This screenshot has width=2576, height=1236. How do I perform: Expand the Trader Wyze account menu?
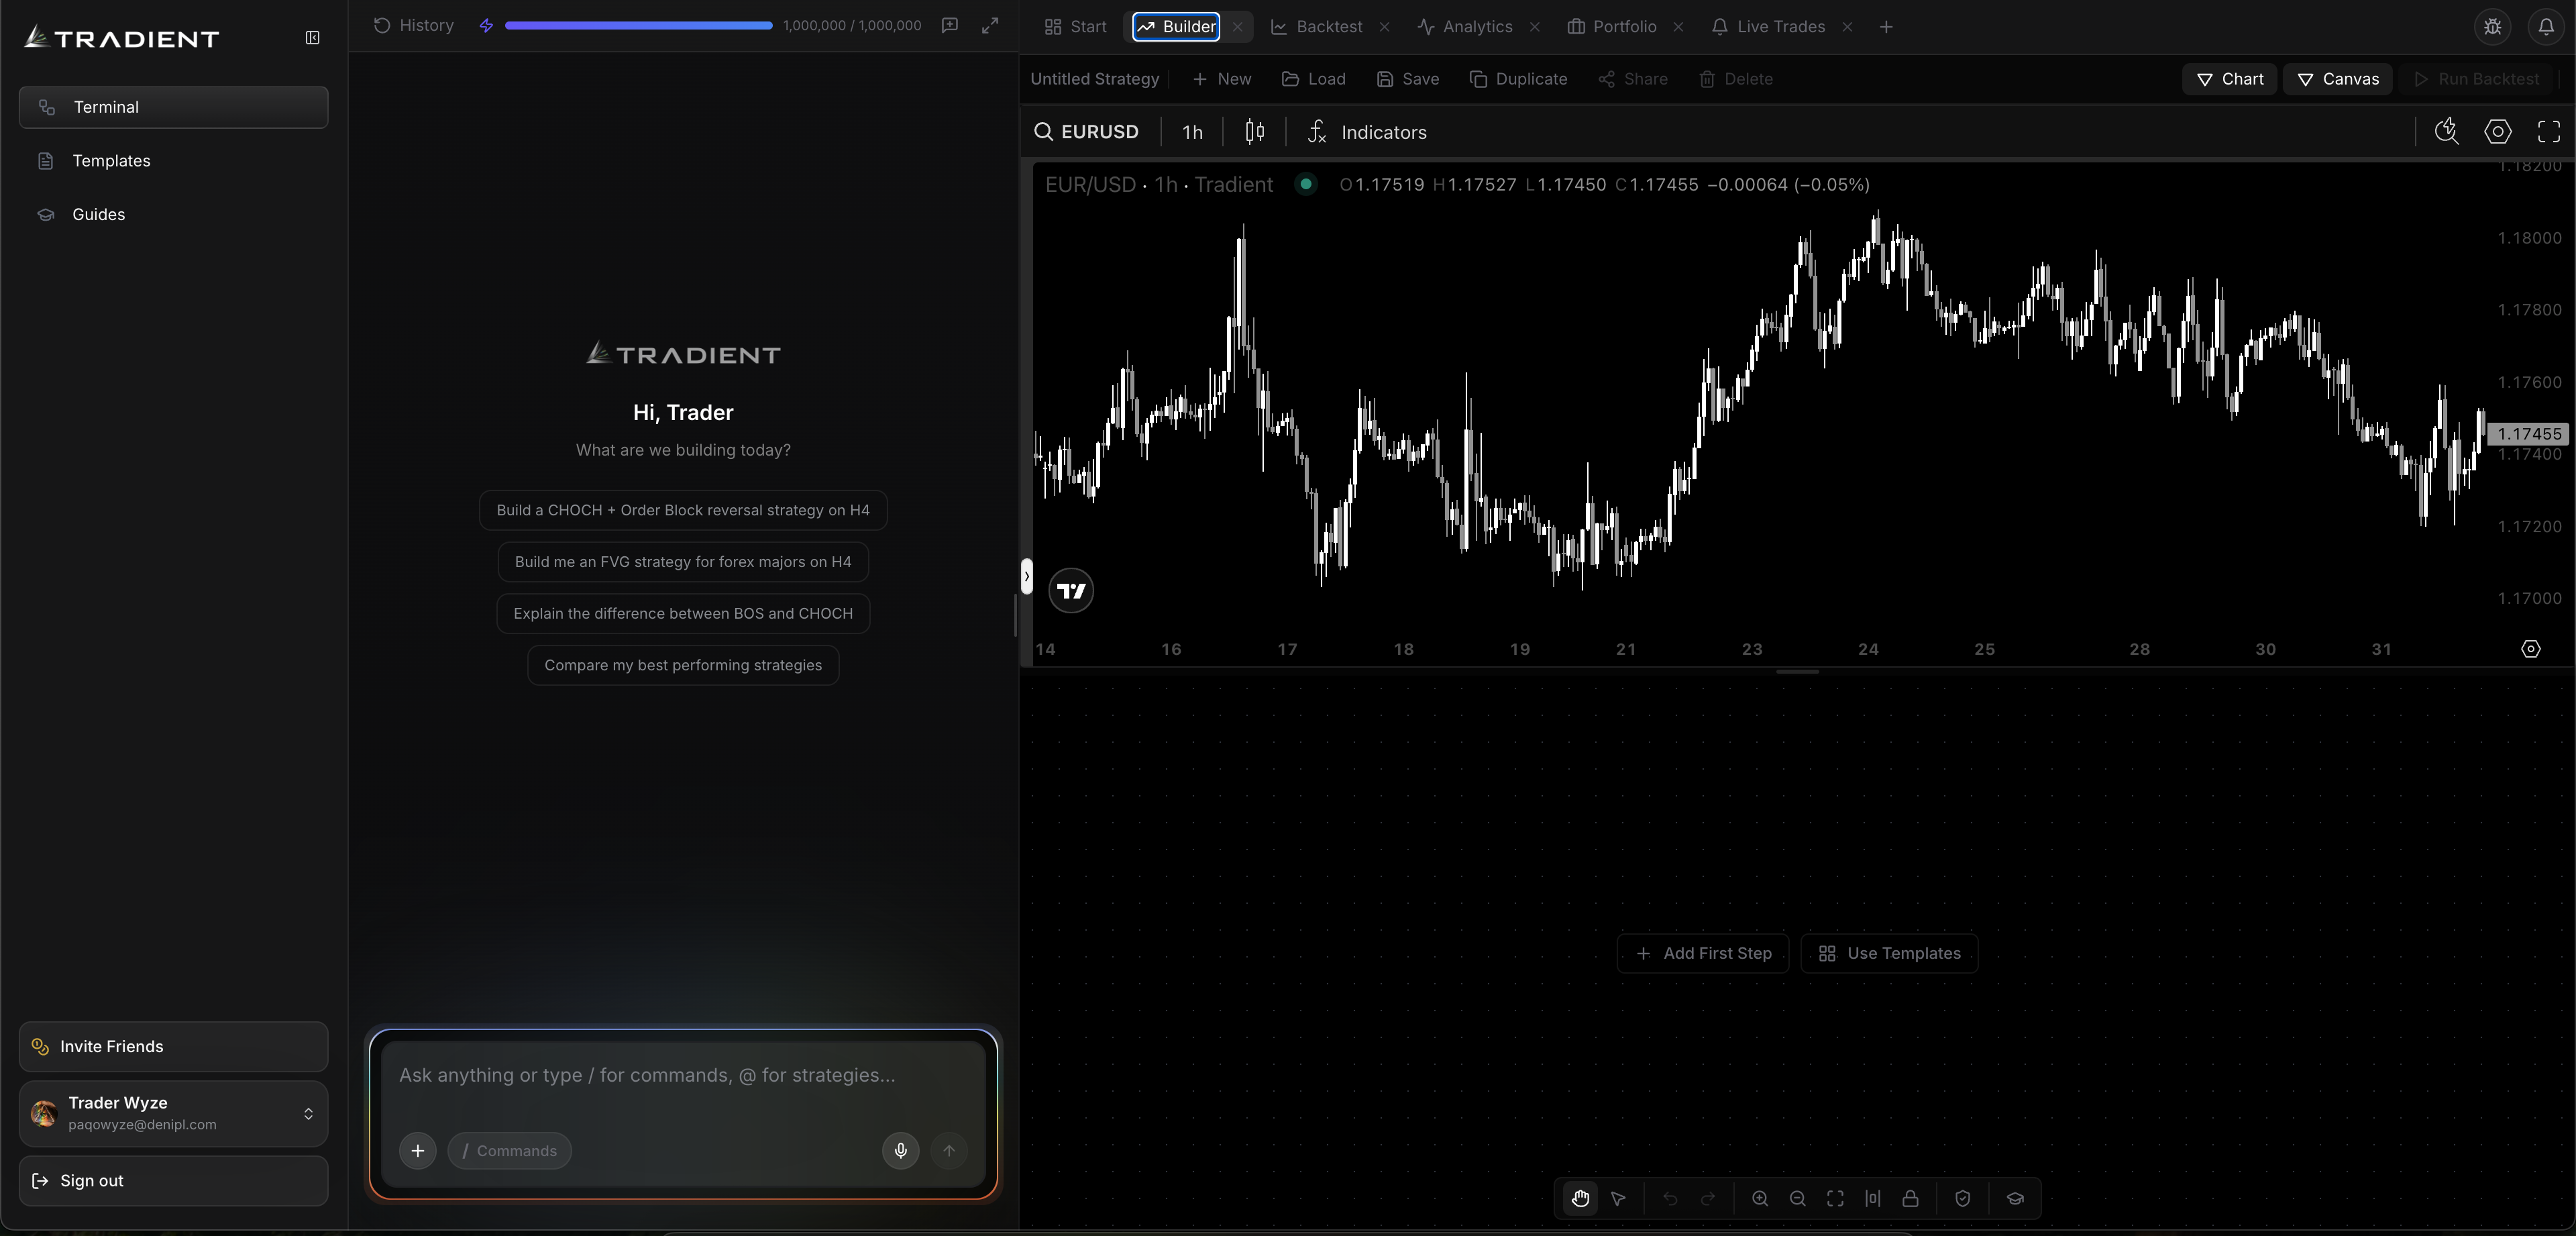pos(173,1113)
